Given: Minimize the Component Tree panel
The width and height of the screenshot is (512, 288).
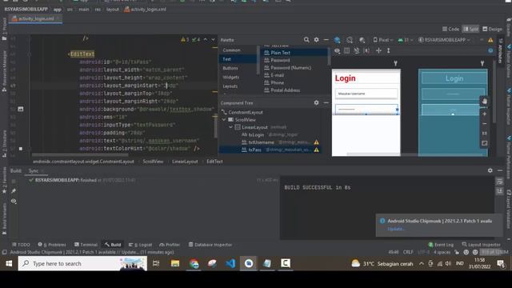Looking at the screenshot, I should pyautogui.click(x=326, y=102).
